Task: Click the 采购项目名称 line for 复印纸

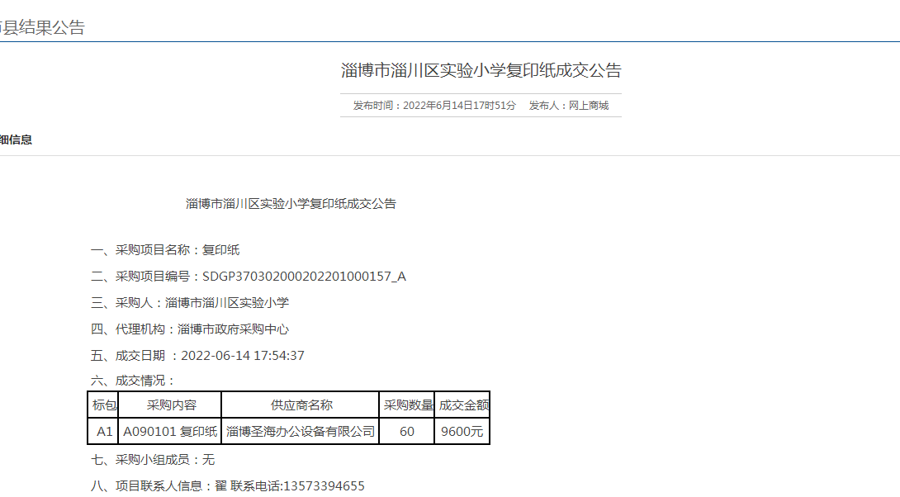Action: pos(165,250)
